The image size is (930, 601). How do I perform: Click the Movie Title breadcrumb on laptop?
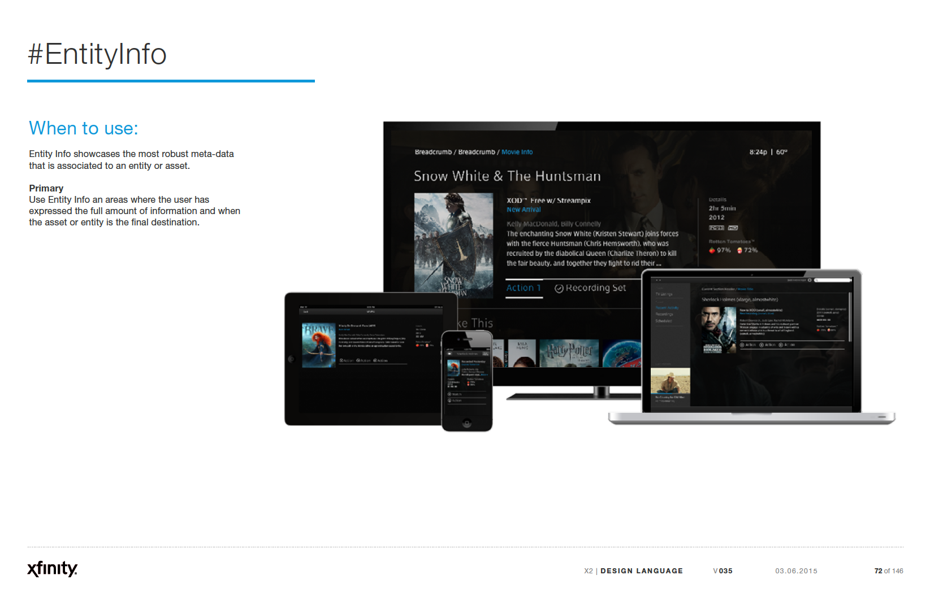pyautogui.click(x=745, y=289)
